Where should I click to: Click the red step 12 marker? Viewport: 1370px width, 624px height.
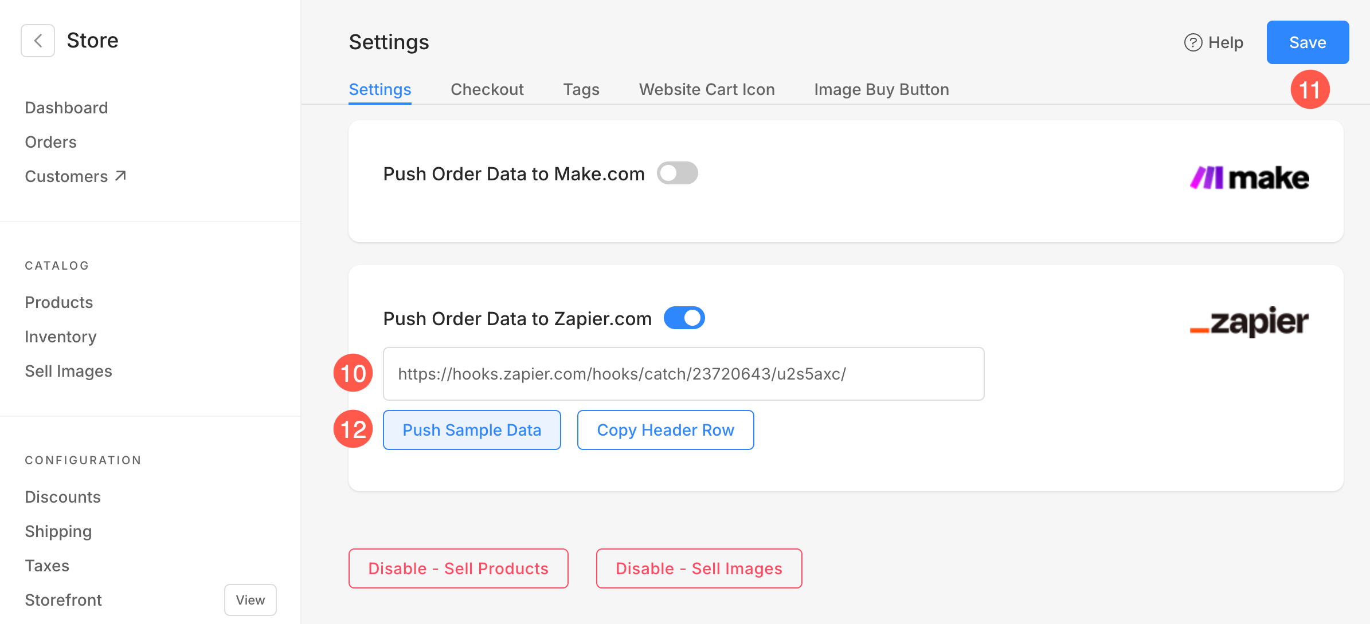[x=353, y=429]
